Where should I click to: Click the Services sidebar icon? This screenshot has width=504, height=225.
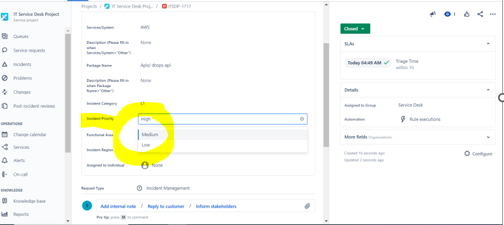pos(4,147)
